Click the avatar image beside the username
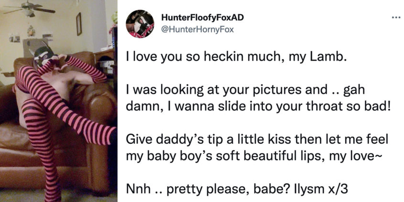Viewport: 404px width, 202px height. coord(140,24)
